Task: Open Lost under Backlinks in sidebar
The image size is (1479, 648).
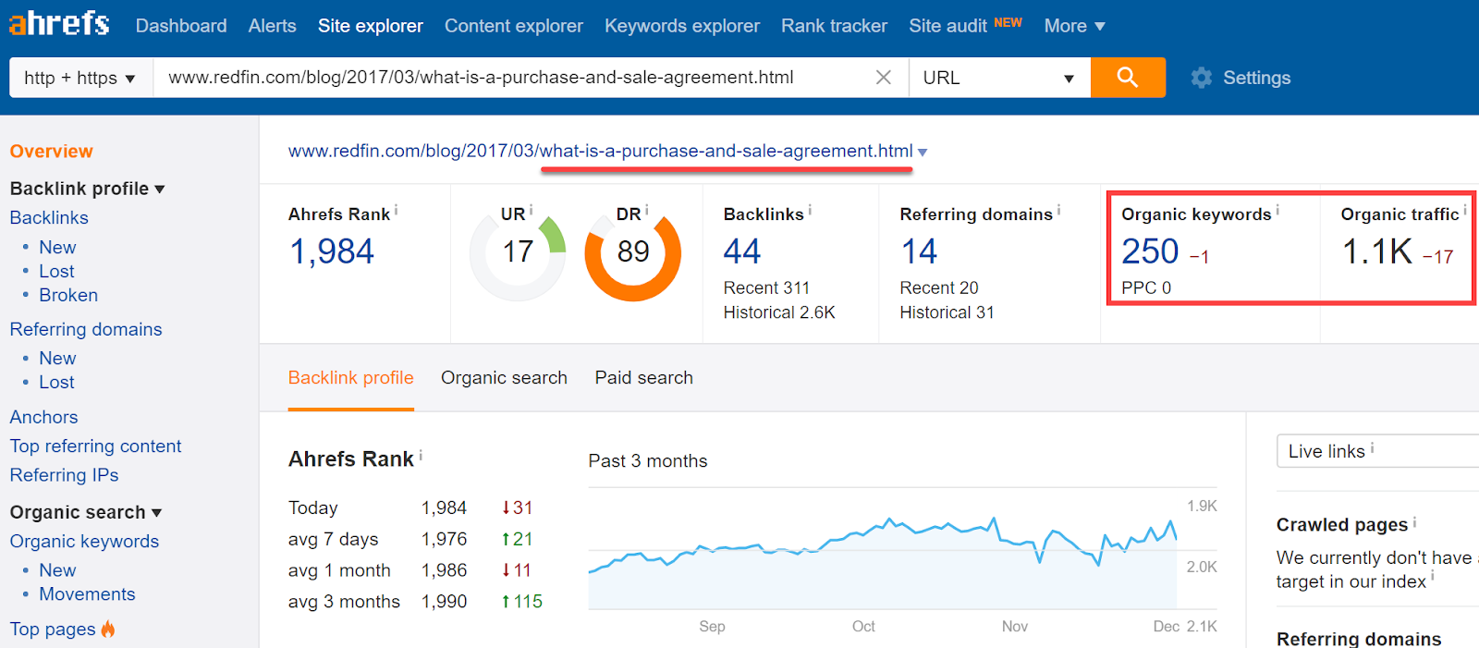Action: coord(56,272)
